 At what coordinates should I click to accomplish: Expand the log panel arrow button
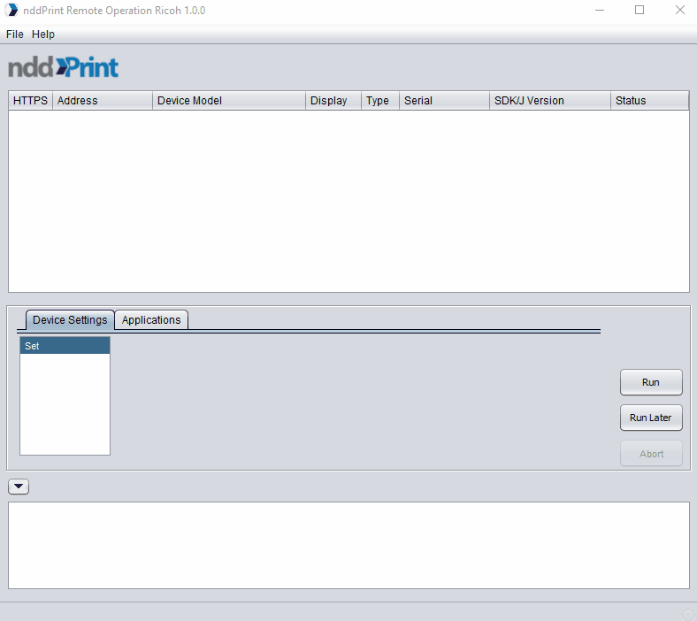tap(19, 487)
